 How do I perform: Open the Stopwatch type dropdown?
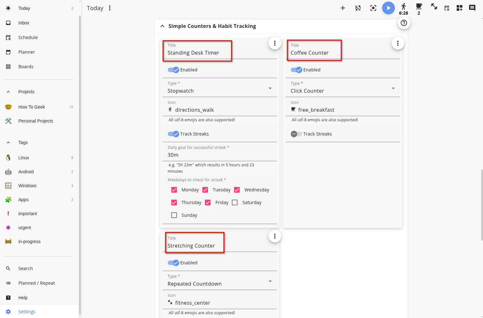[220, 88]
